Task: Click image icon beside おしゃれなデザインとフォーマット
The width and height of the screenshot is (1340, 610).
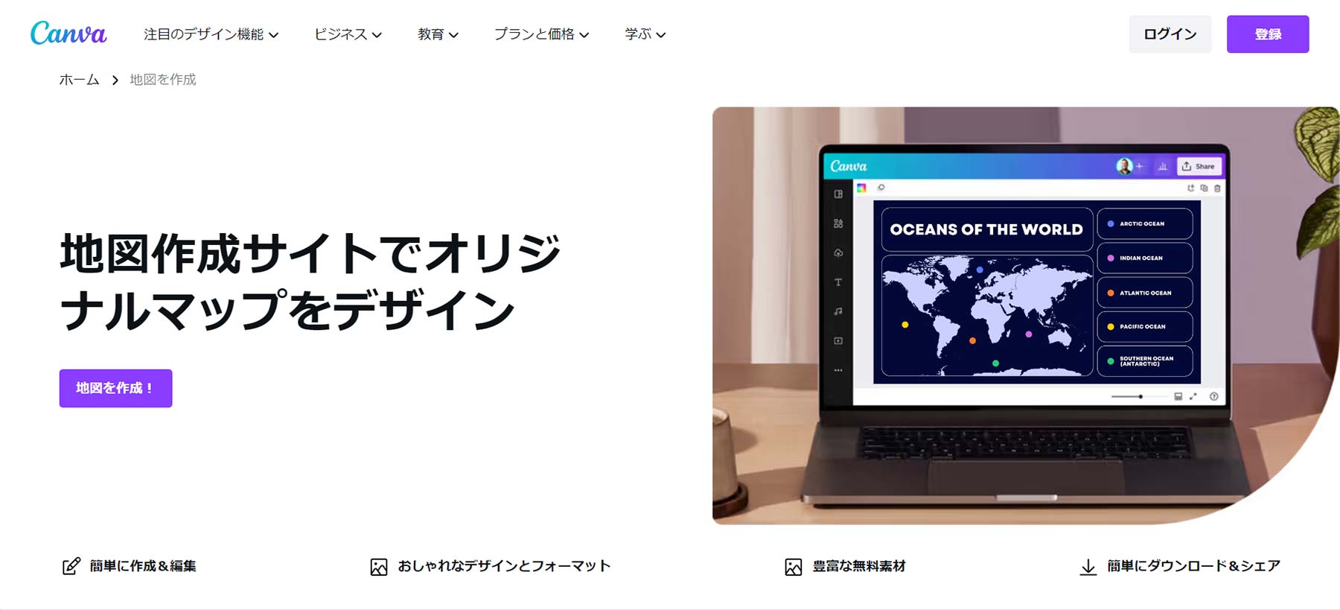Action: [x=379, y=567]
